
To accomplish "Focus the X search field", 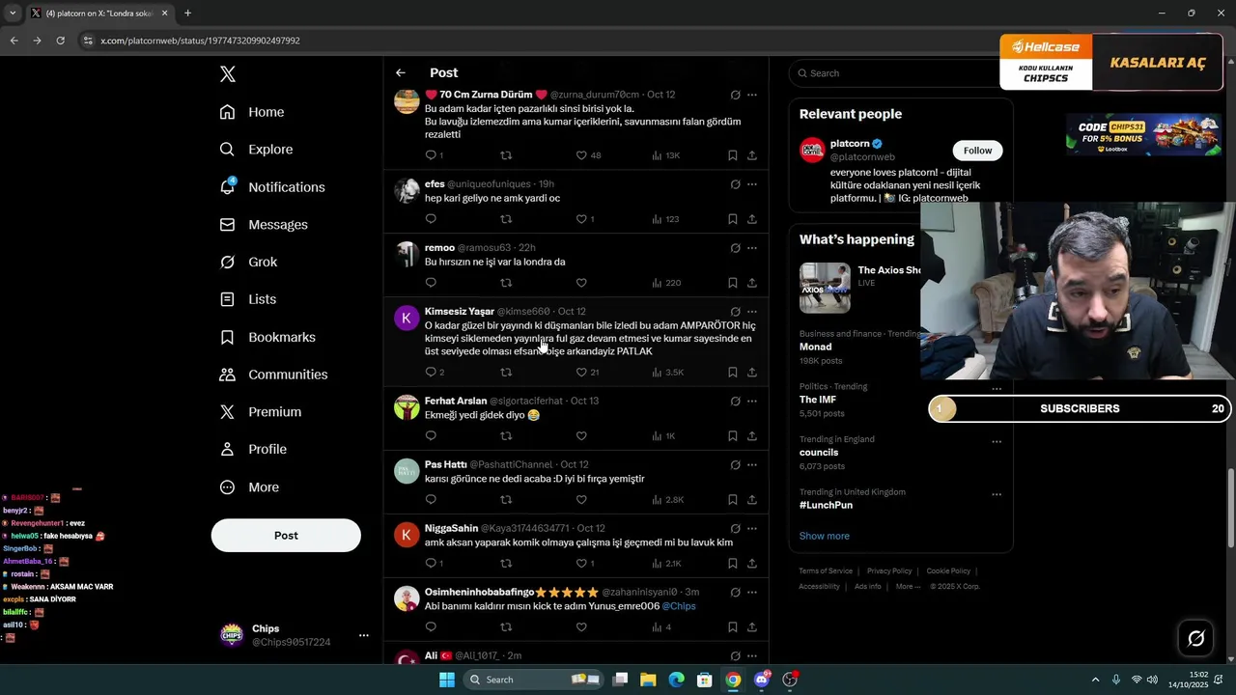I will click(x=898, y=73).
